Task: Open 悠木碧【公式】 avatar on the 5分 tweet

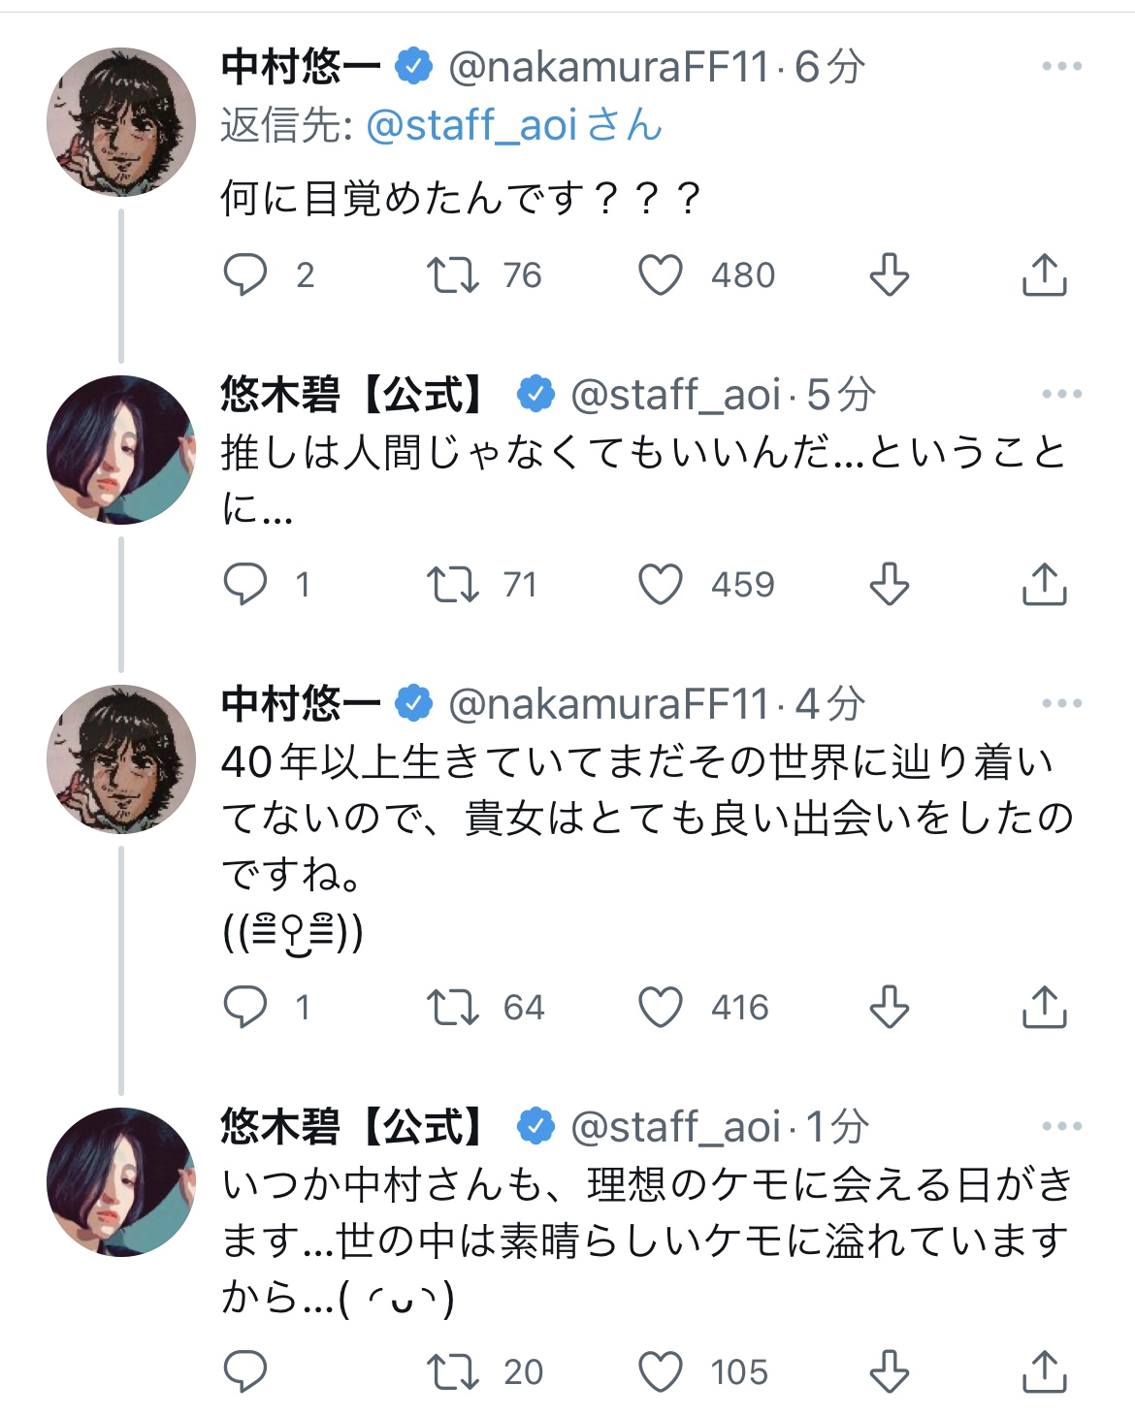Action: click(x=121, y=450)
